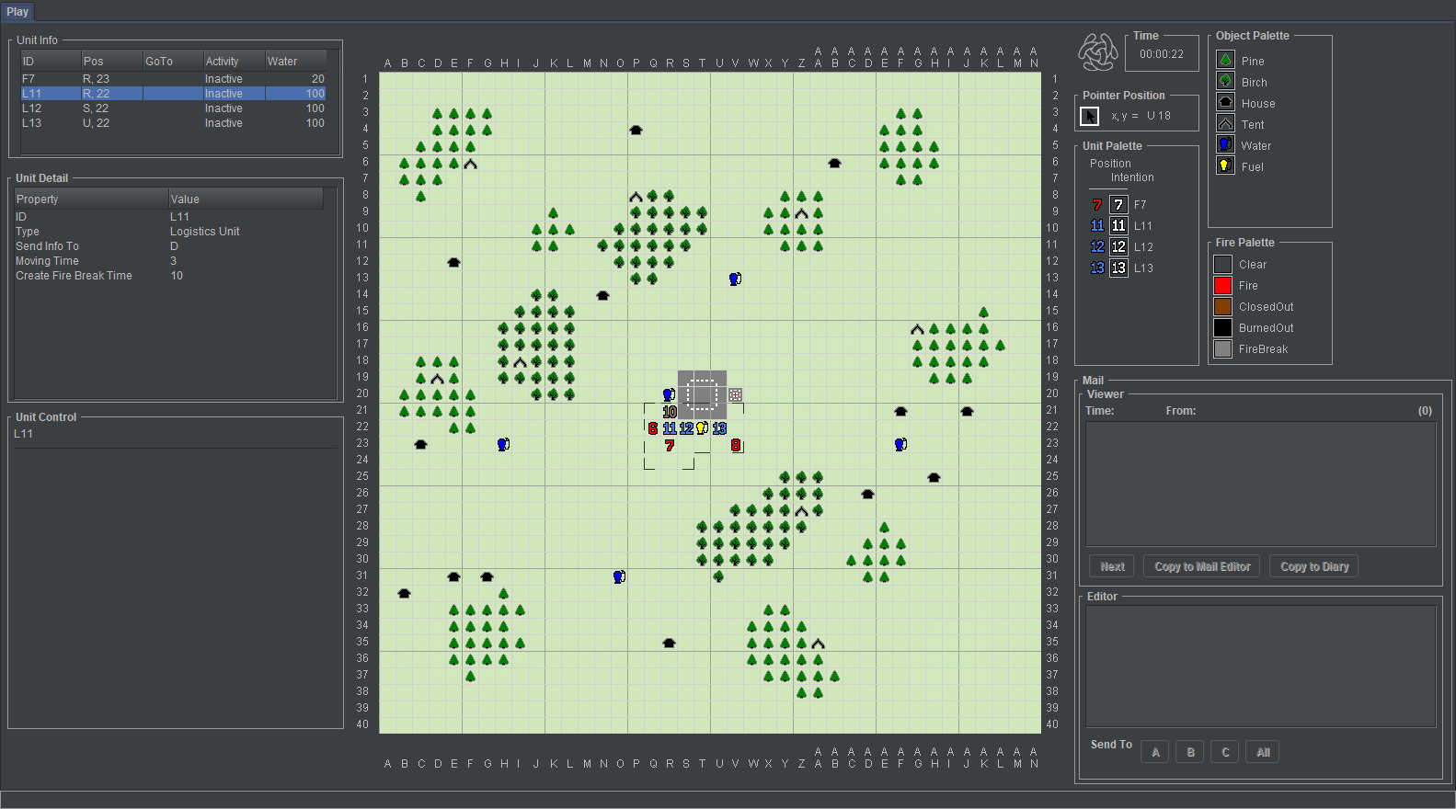Click Copy to Mail Editor button
This screenshot has height=809, width=1456.
click(x=1202, y=567)
